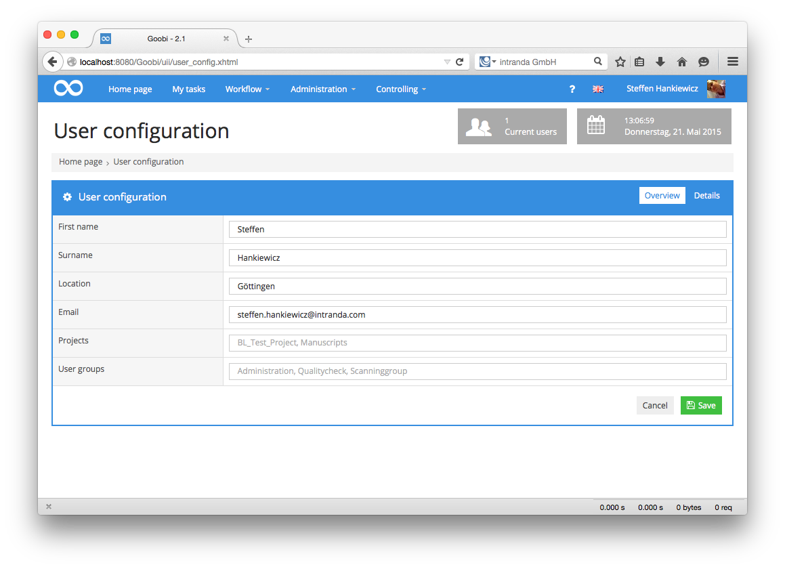Click the date and time box
This screenshot has width=785, height=569.
tap(654, 126)
